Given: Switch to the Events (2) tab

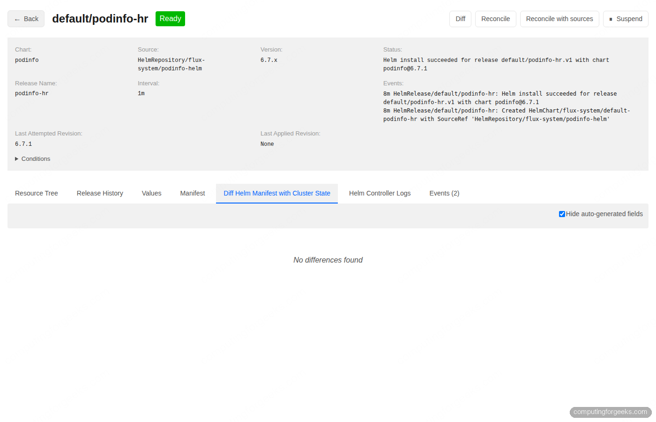Looking at the screenshot, I should tap(444, 193).
